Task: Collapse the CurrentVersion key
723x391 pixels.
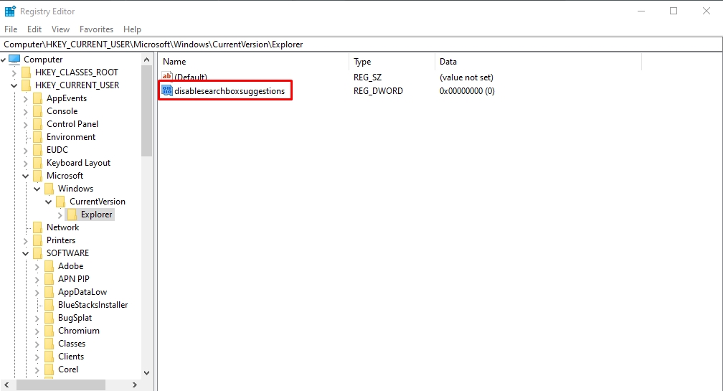Action: (x=49, y=202)
